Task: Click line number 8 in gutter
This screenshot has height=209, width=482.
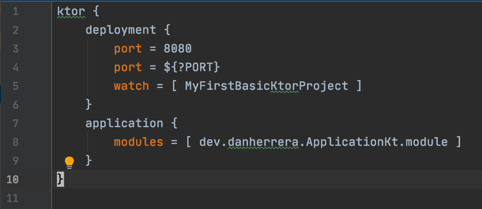Action: point(16,142)
